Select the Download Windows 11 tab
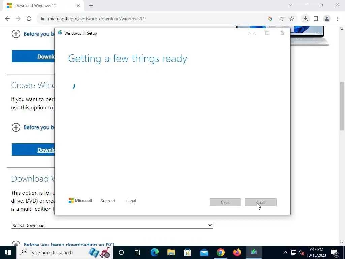Screen dimensions: 345x259 click(x=43, y=6)
